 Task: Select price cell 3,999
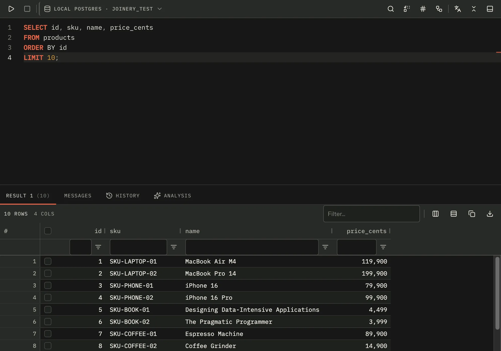tap(378, 322)
